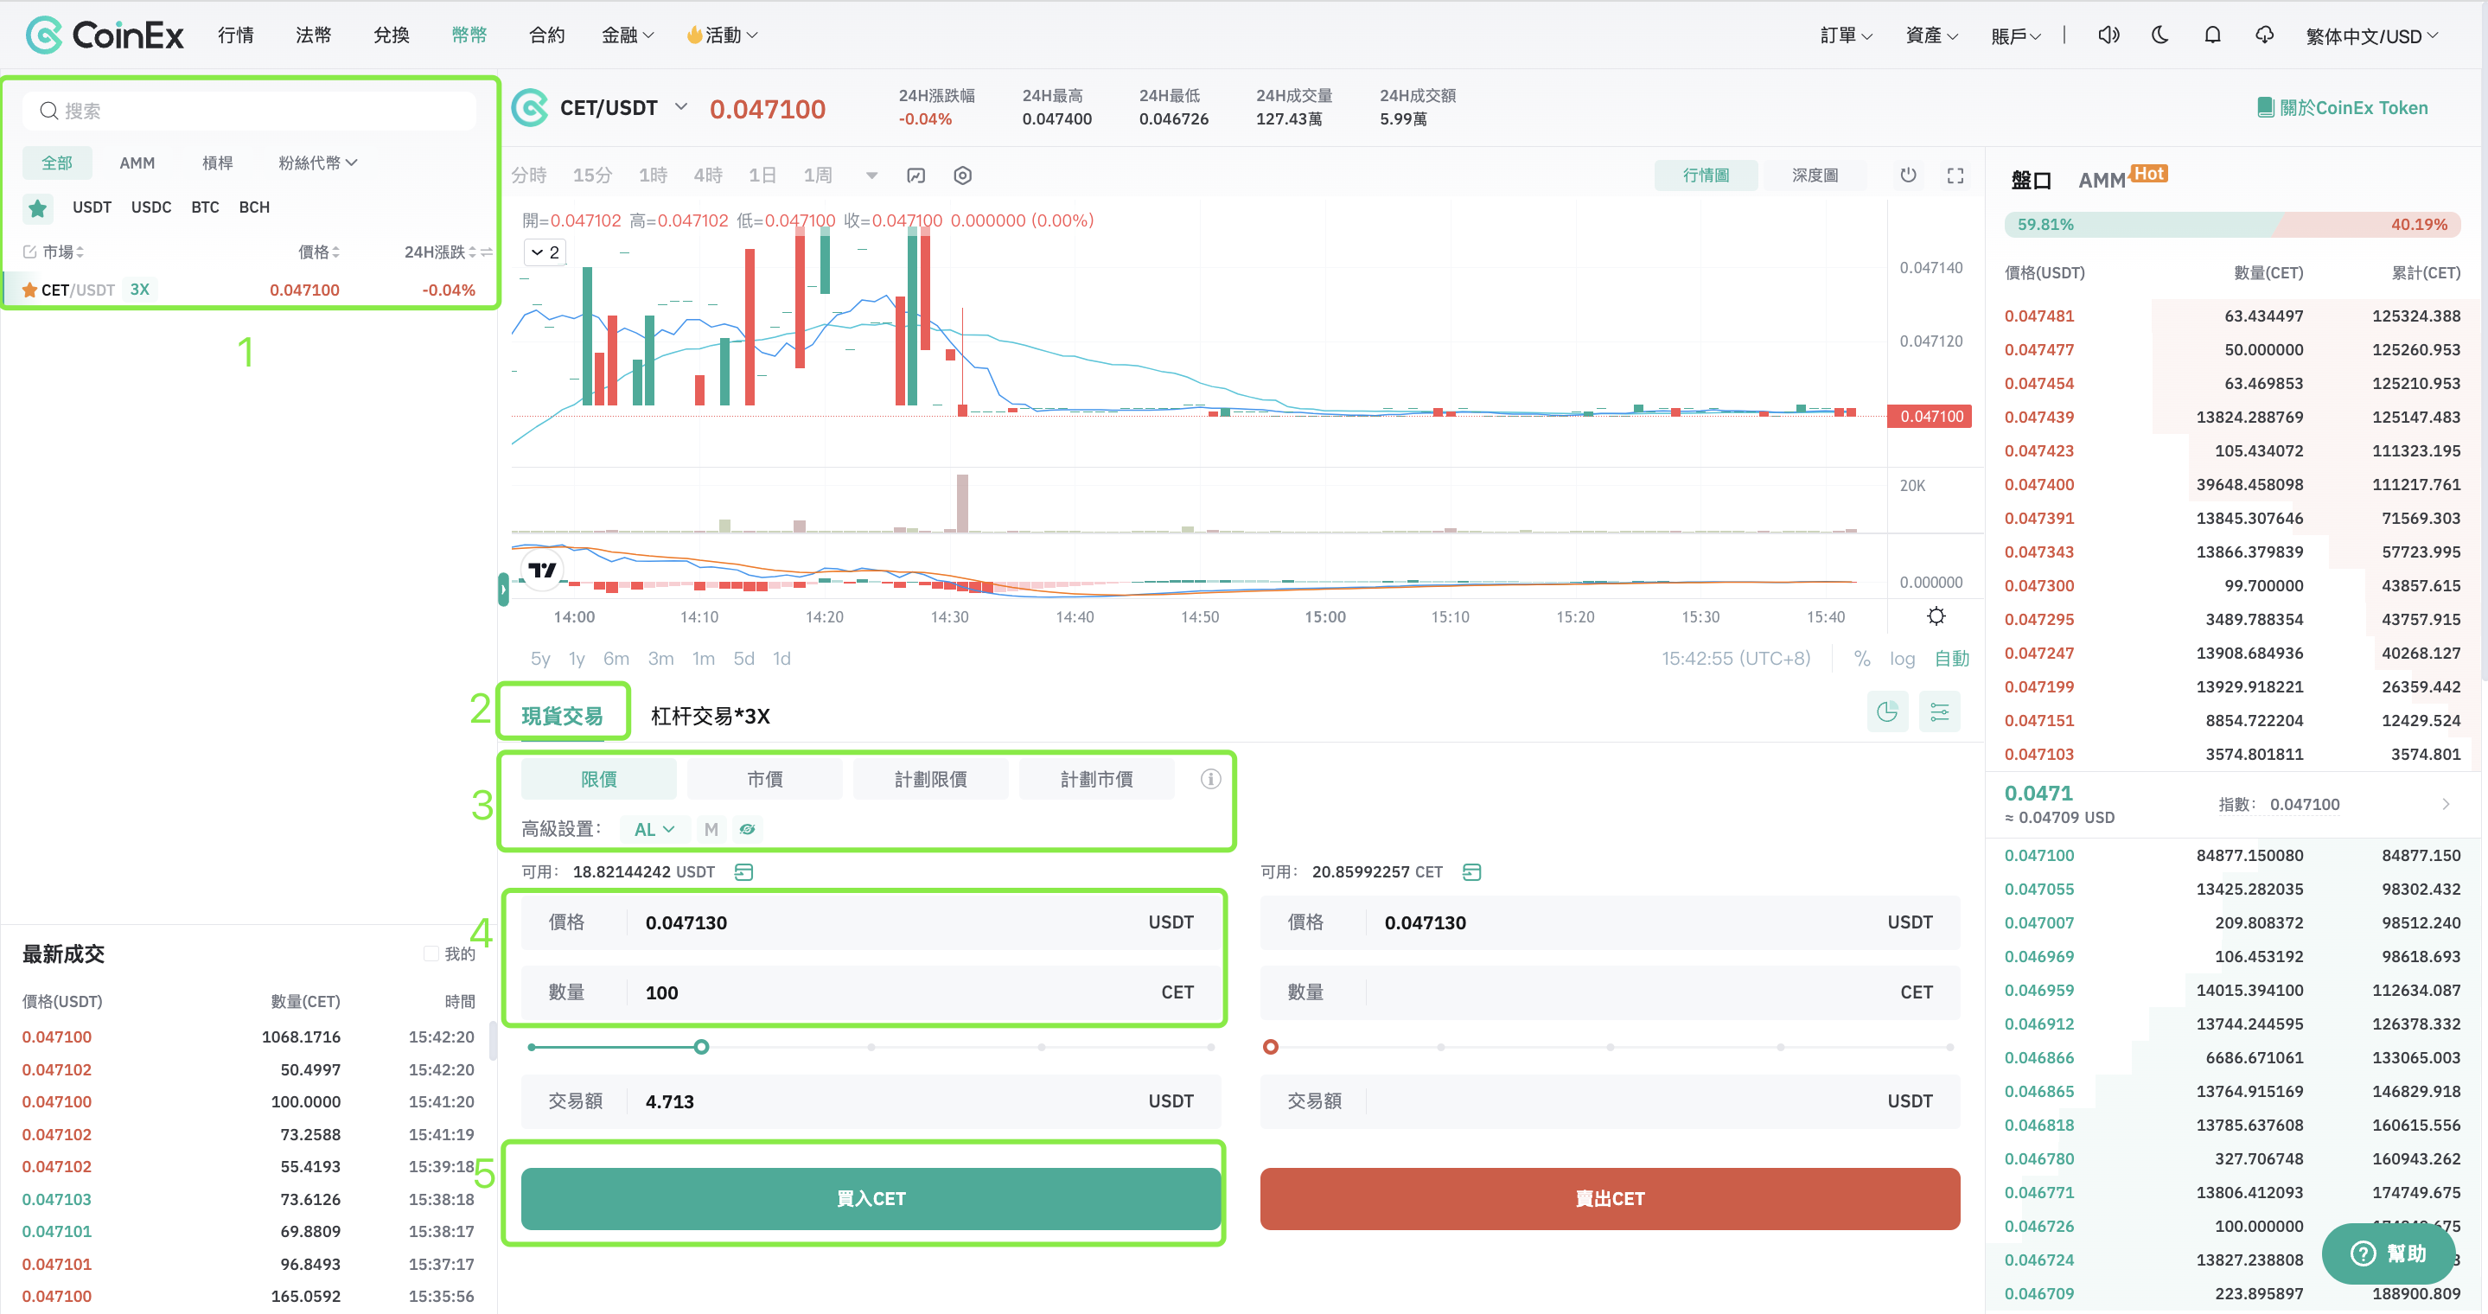Expand more chart intervals arrow

click(871, 175)
